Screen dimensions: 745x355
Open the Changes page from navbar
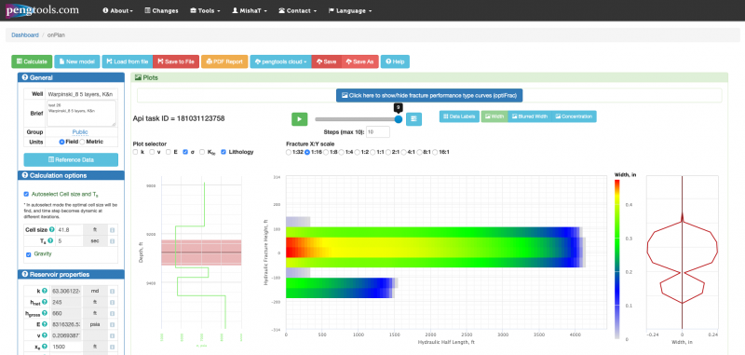tap(161, 10)
